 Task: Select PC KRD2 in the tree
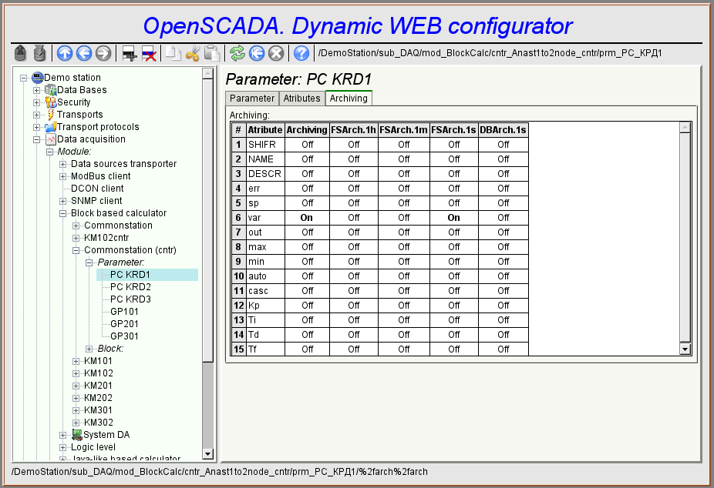[130, 286]
